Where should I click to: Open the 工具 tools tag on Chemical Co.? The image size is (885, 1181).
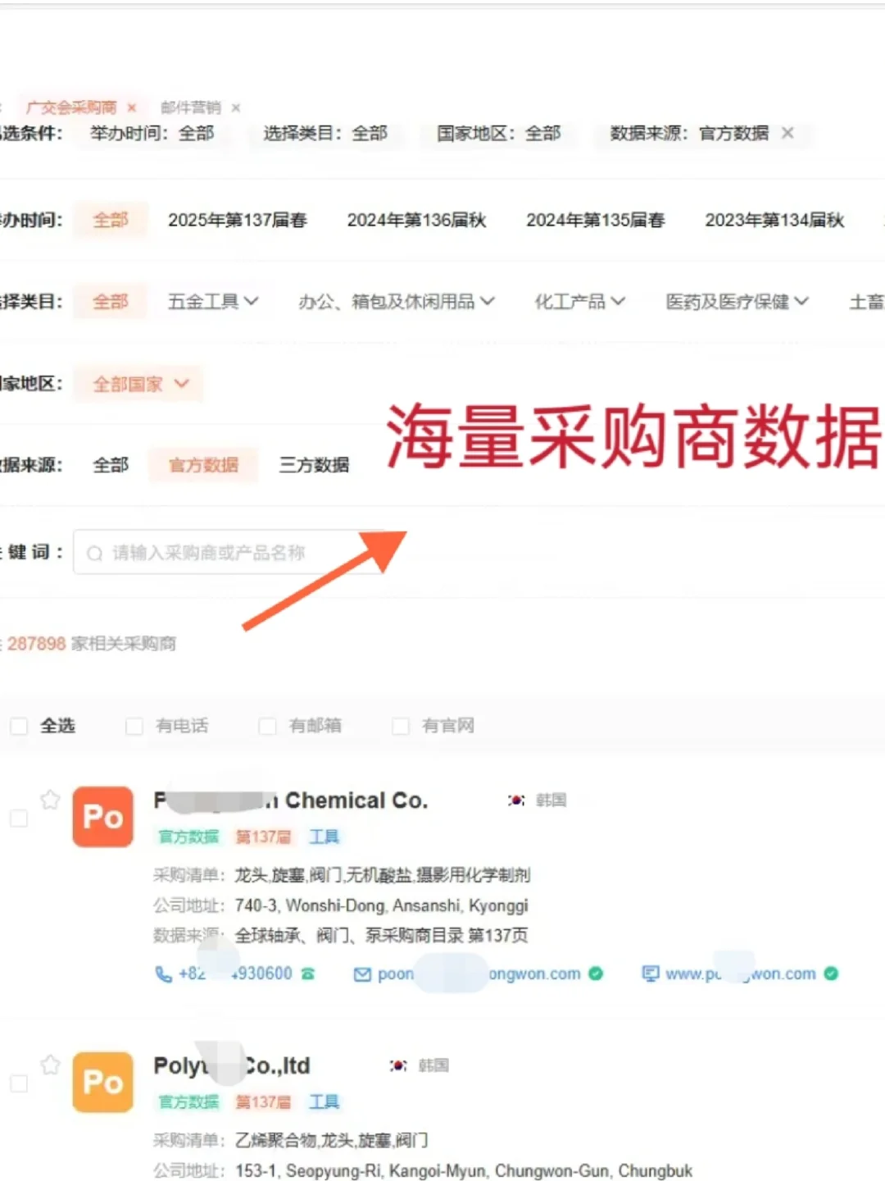(324, 837)
